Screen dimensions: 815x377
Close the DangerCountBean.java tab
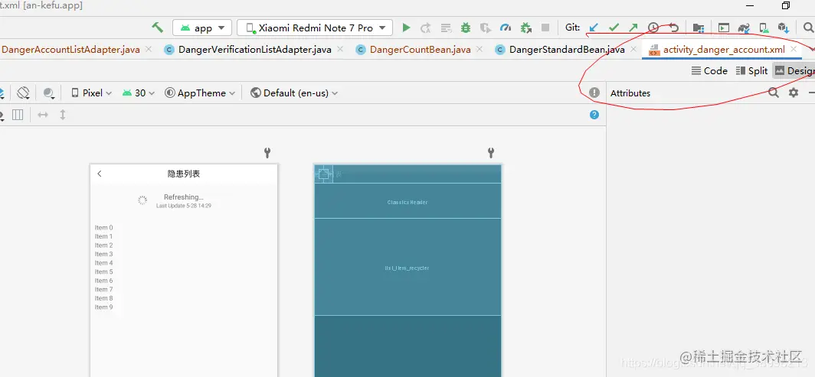click(x=480, y=49)
